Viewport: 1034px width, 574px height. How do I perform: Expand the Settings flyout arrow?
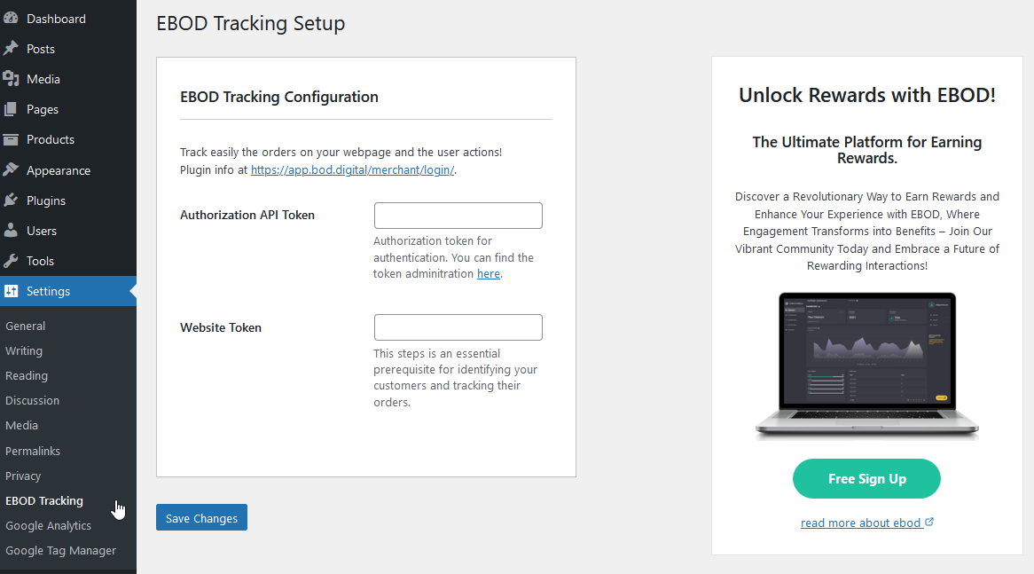(130, 290)
